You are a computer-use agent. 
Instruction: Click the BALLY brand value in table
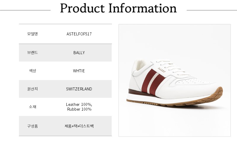click(x=79, y=53)
